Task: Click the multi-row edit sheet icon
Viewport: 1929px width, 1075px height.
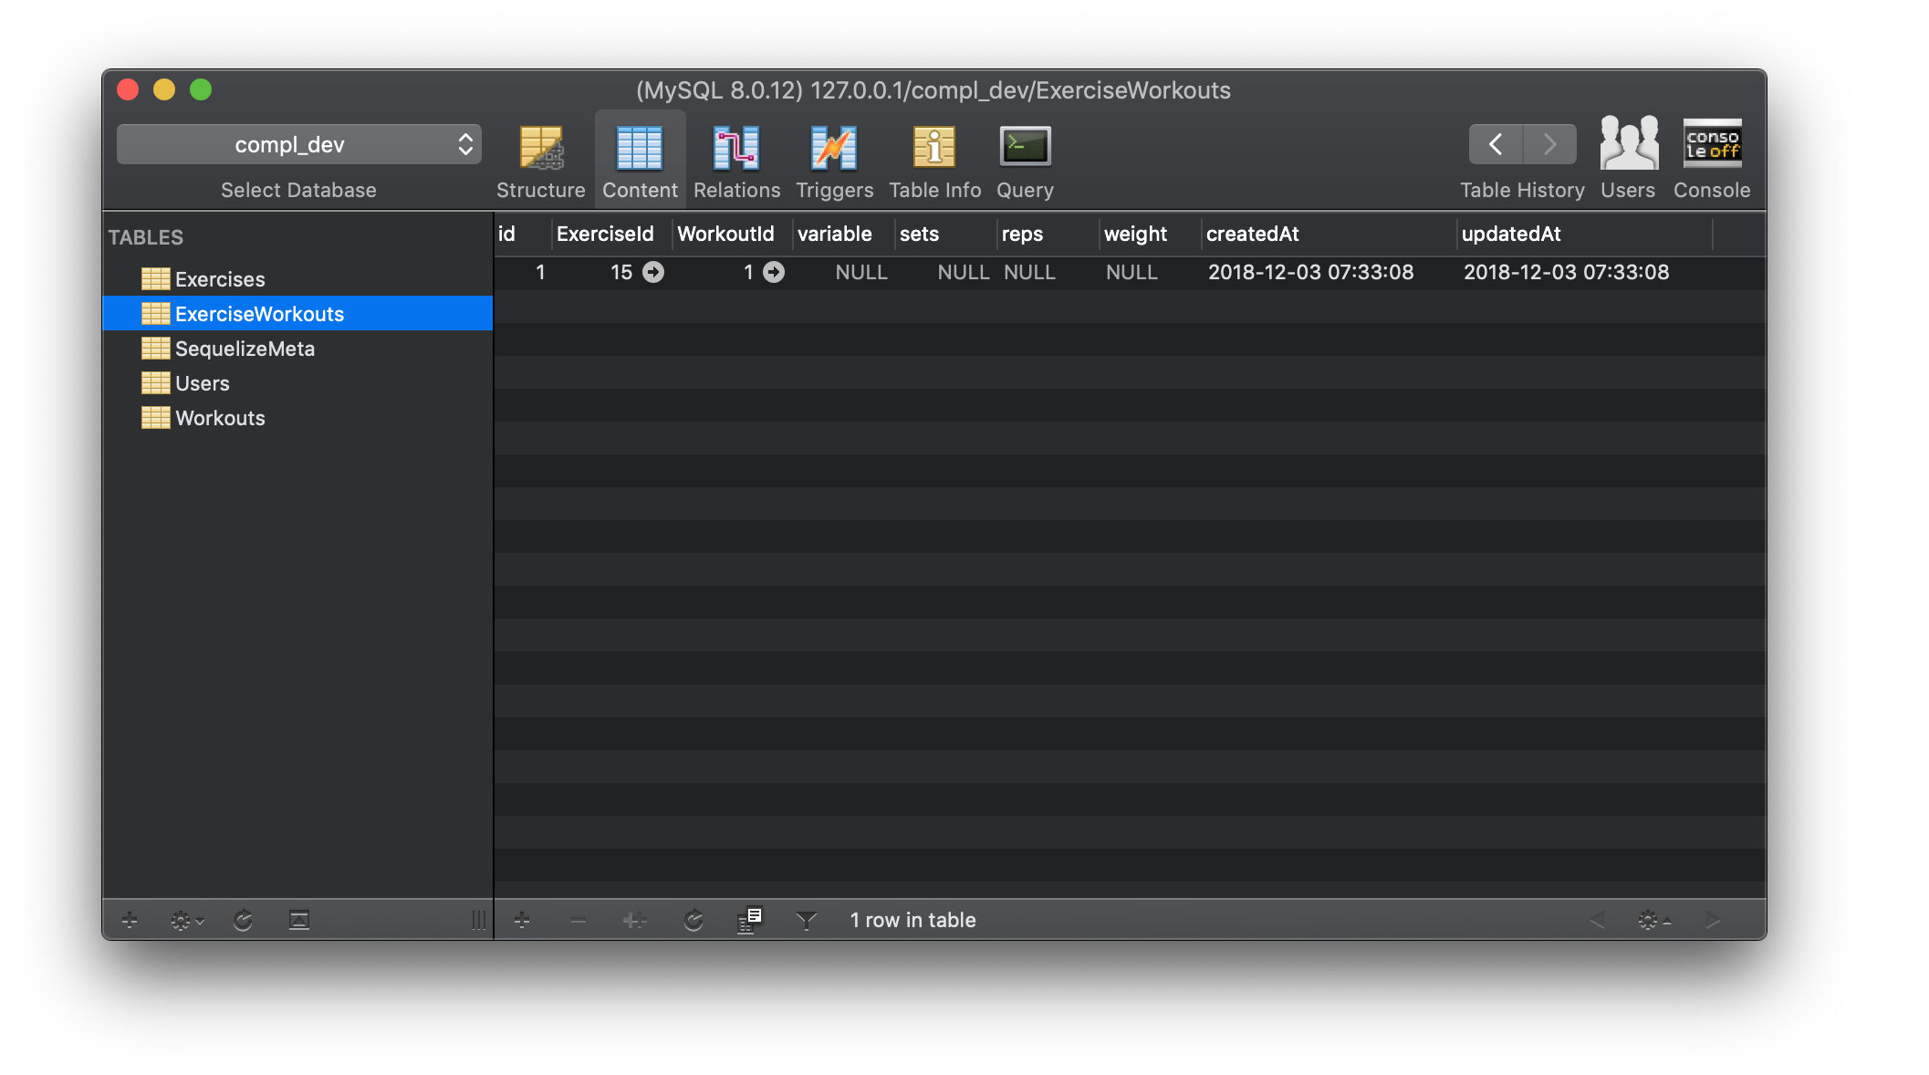Action: 750,920
